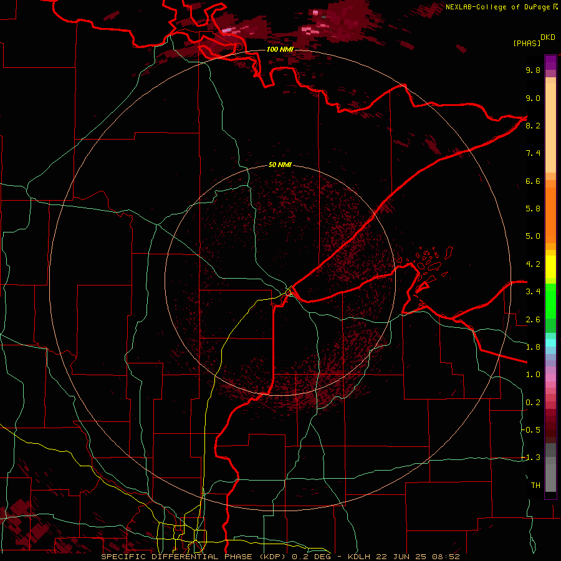Click the large orange band of the color scale
The height and width of the screenshot is (561, 561).
(x=550, y=216)
